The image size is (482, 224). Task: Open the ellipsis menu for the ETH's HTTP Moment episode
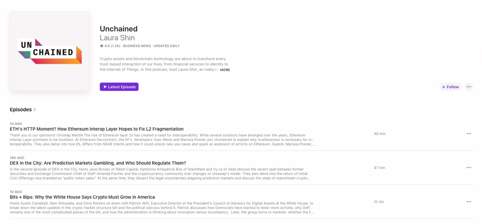tap(469, 134)
